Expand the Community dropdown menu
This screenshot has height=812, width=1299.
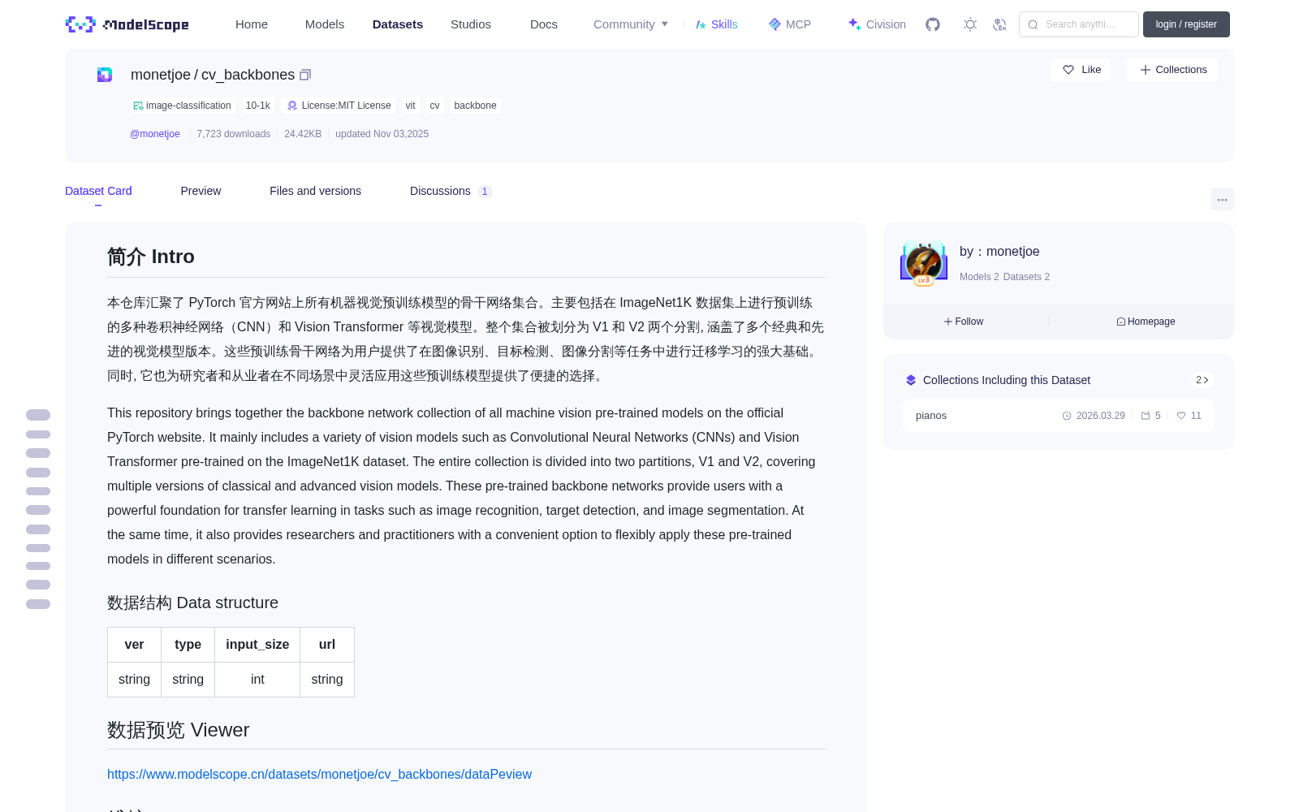tap(631, 24)
